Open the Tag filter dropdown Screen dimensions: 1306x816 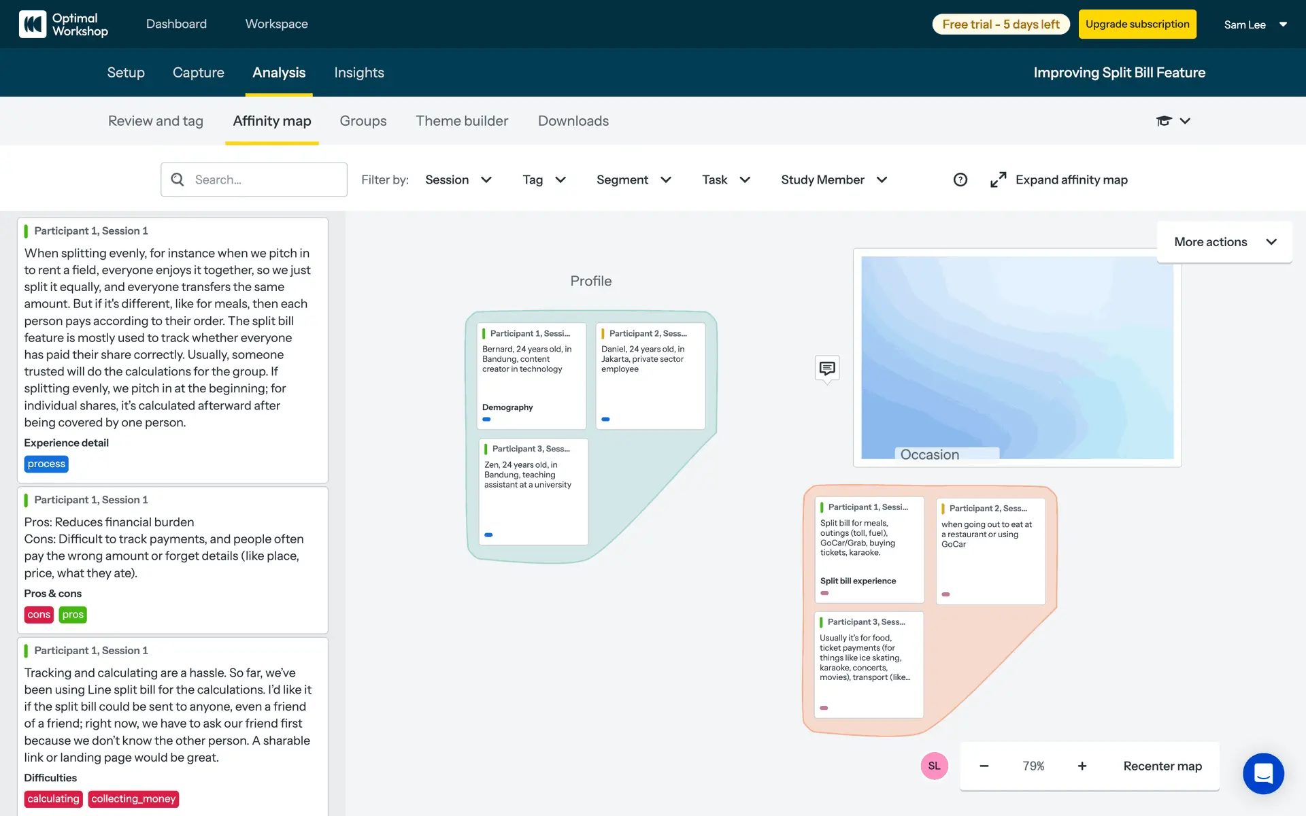pyautogui.click(x=543, y=180)
